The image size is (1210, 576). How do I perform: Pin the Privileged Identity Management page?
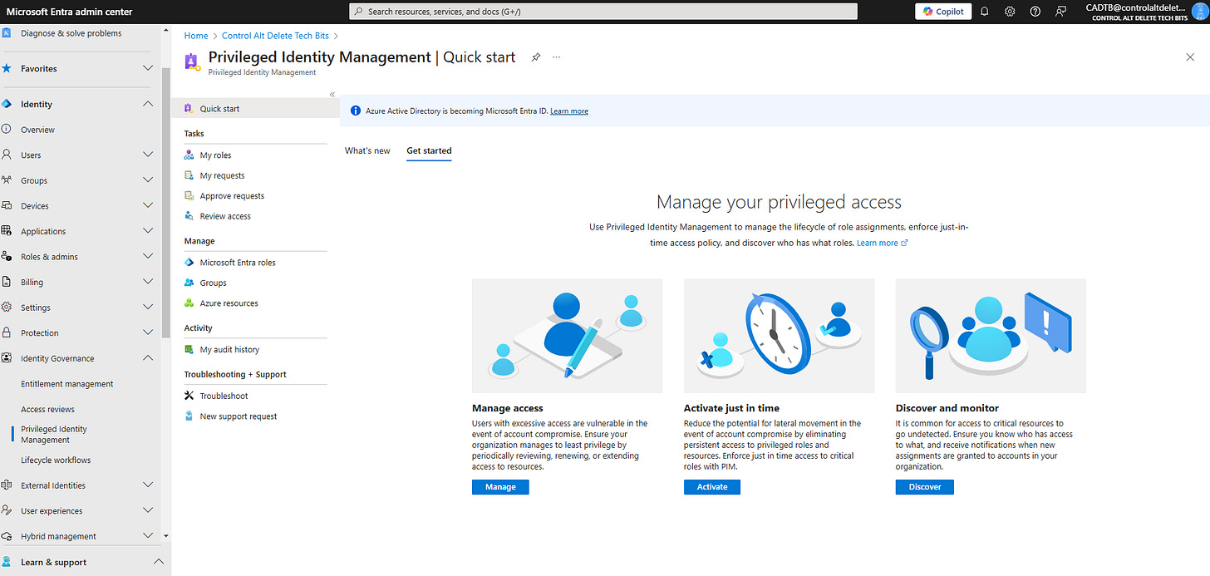[x=536, y=57]
